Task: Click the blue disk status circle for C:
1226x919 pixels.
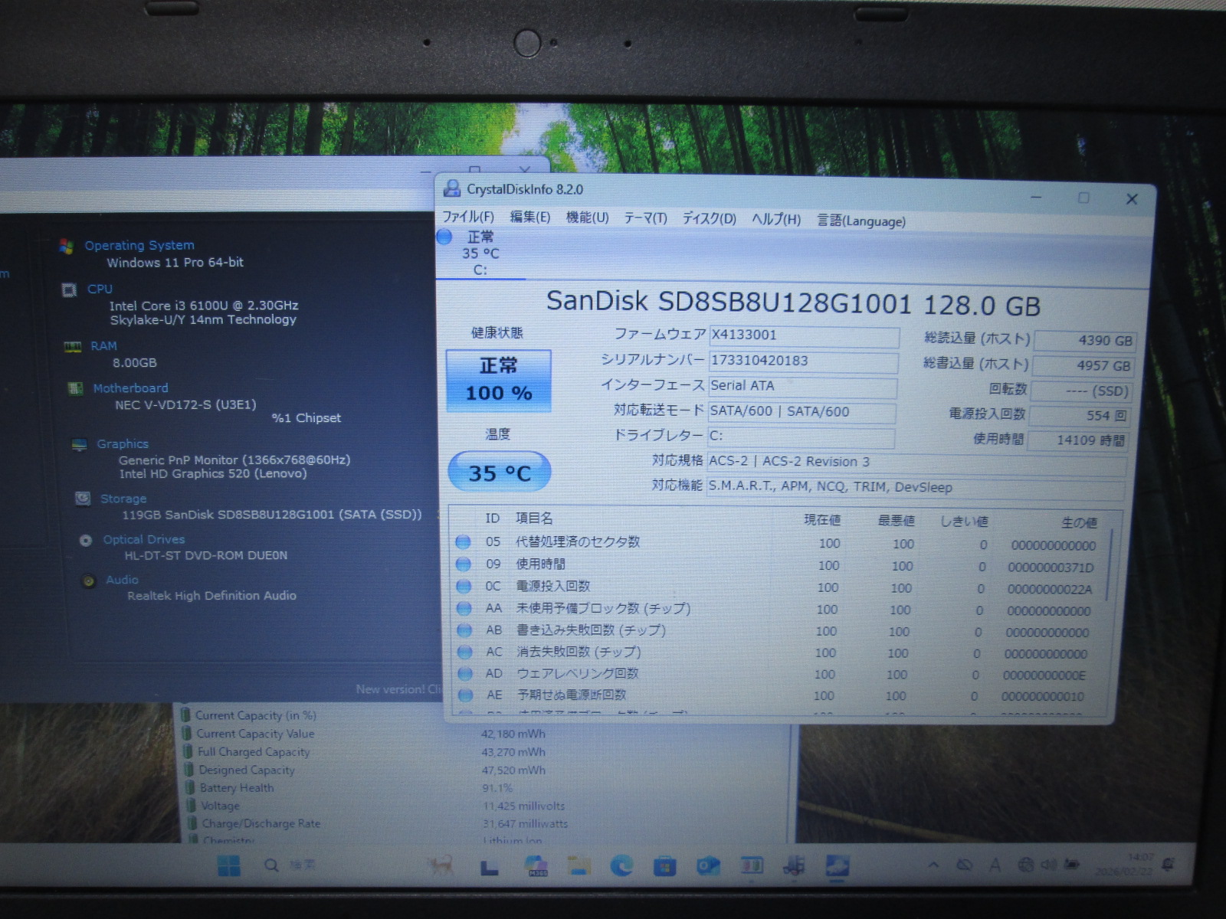Action: pos(444,237)
